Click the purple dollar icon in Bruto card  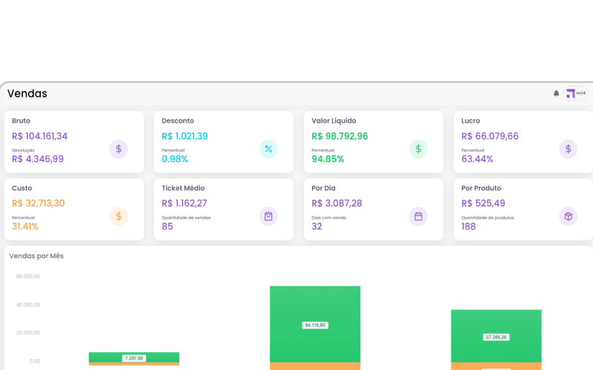tap(119, 149)
